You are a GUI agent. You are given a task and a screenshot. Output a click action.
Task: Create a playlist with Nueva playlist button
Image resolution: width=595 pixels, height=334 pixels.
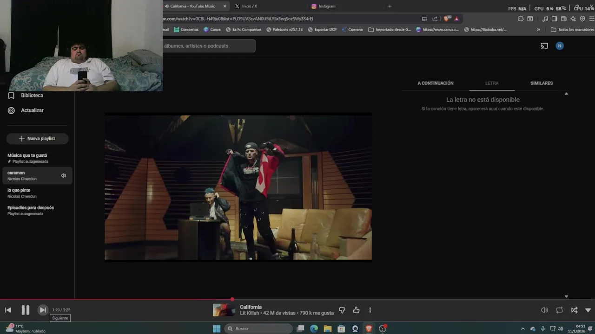pyautogui.click(x=37, y=139)
